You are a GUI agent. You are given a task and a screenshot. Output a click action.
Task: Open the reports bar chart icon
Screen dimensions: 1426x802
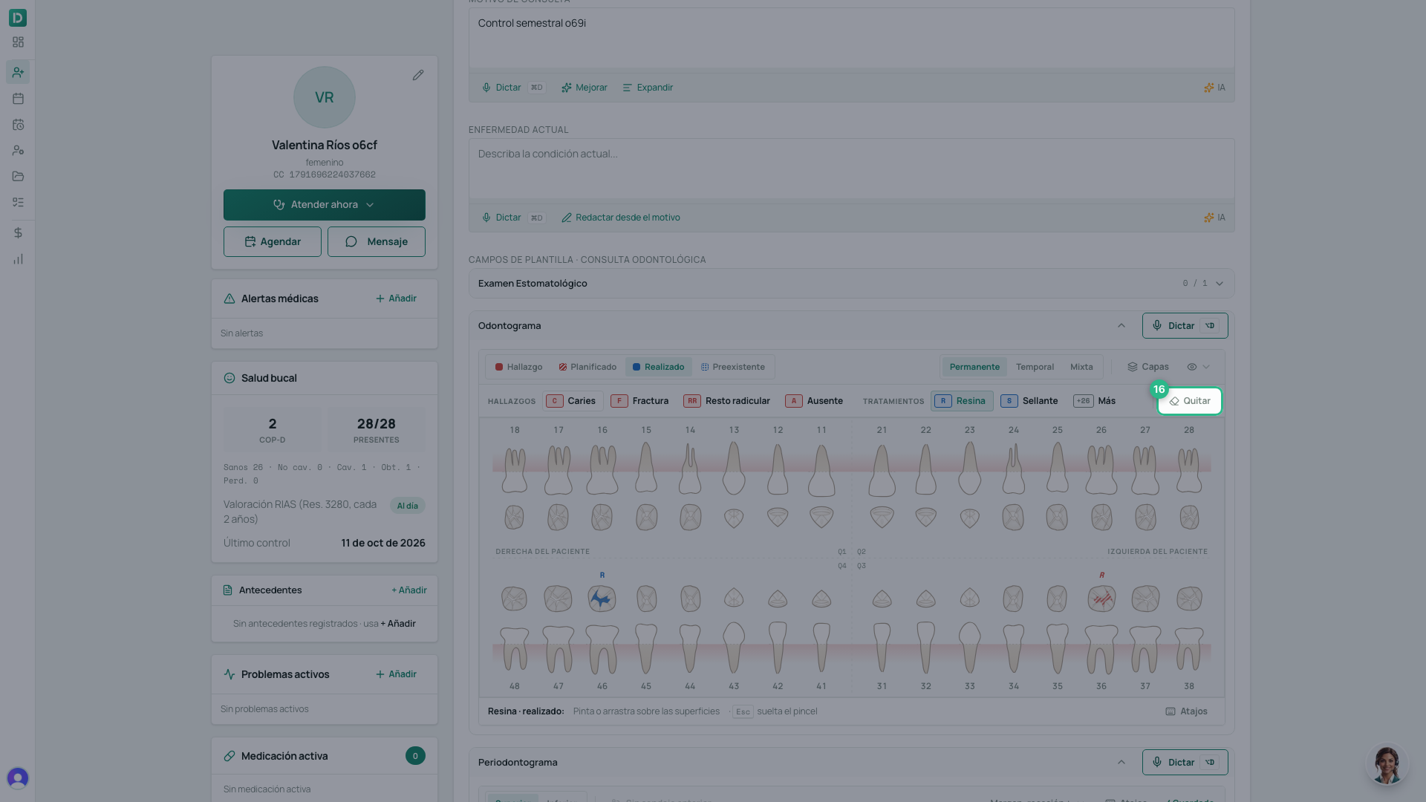click(18, 259)
